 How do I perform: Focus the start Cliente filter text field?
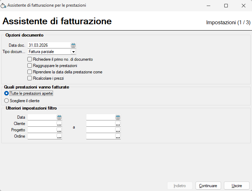[x=42, y=124]
